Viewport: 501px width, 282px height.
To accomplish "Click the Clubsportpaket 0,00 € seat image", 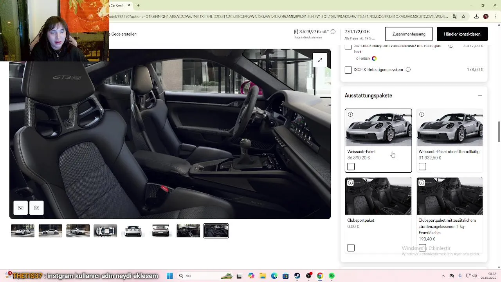I will click(x=378, y=196).
